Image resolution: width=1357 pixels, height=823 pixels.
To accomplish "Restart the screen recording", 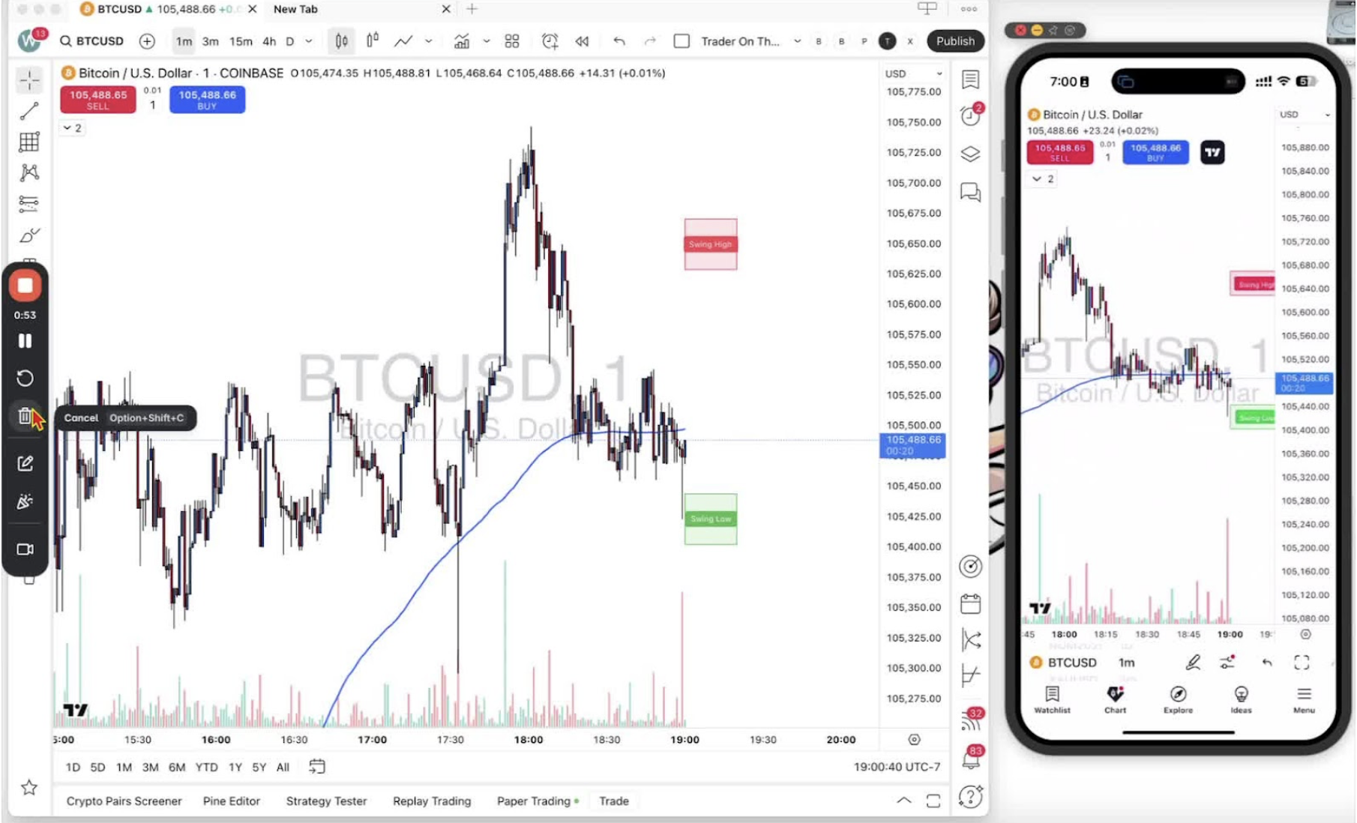I will (25, 378).
